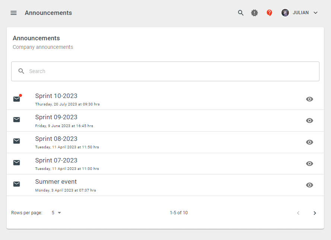This screenshot has height=240, width=331.
Task: Click the unread mail icon for Sprint 10-2023
Action: pos(17,99)
